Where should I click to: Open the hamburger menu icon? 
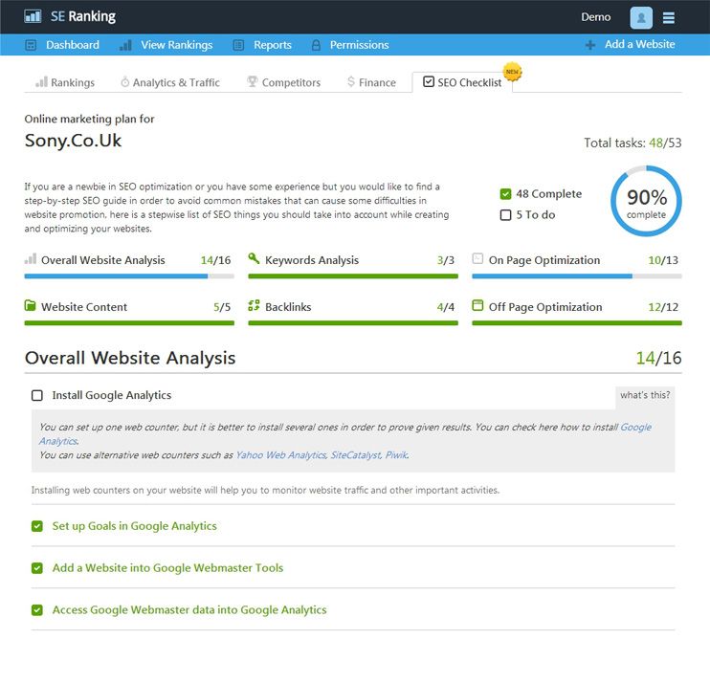pos(668,17)
